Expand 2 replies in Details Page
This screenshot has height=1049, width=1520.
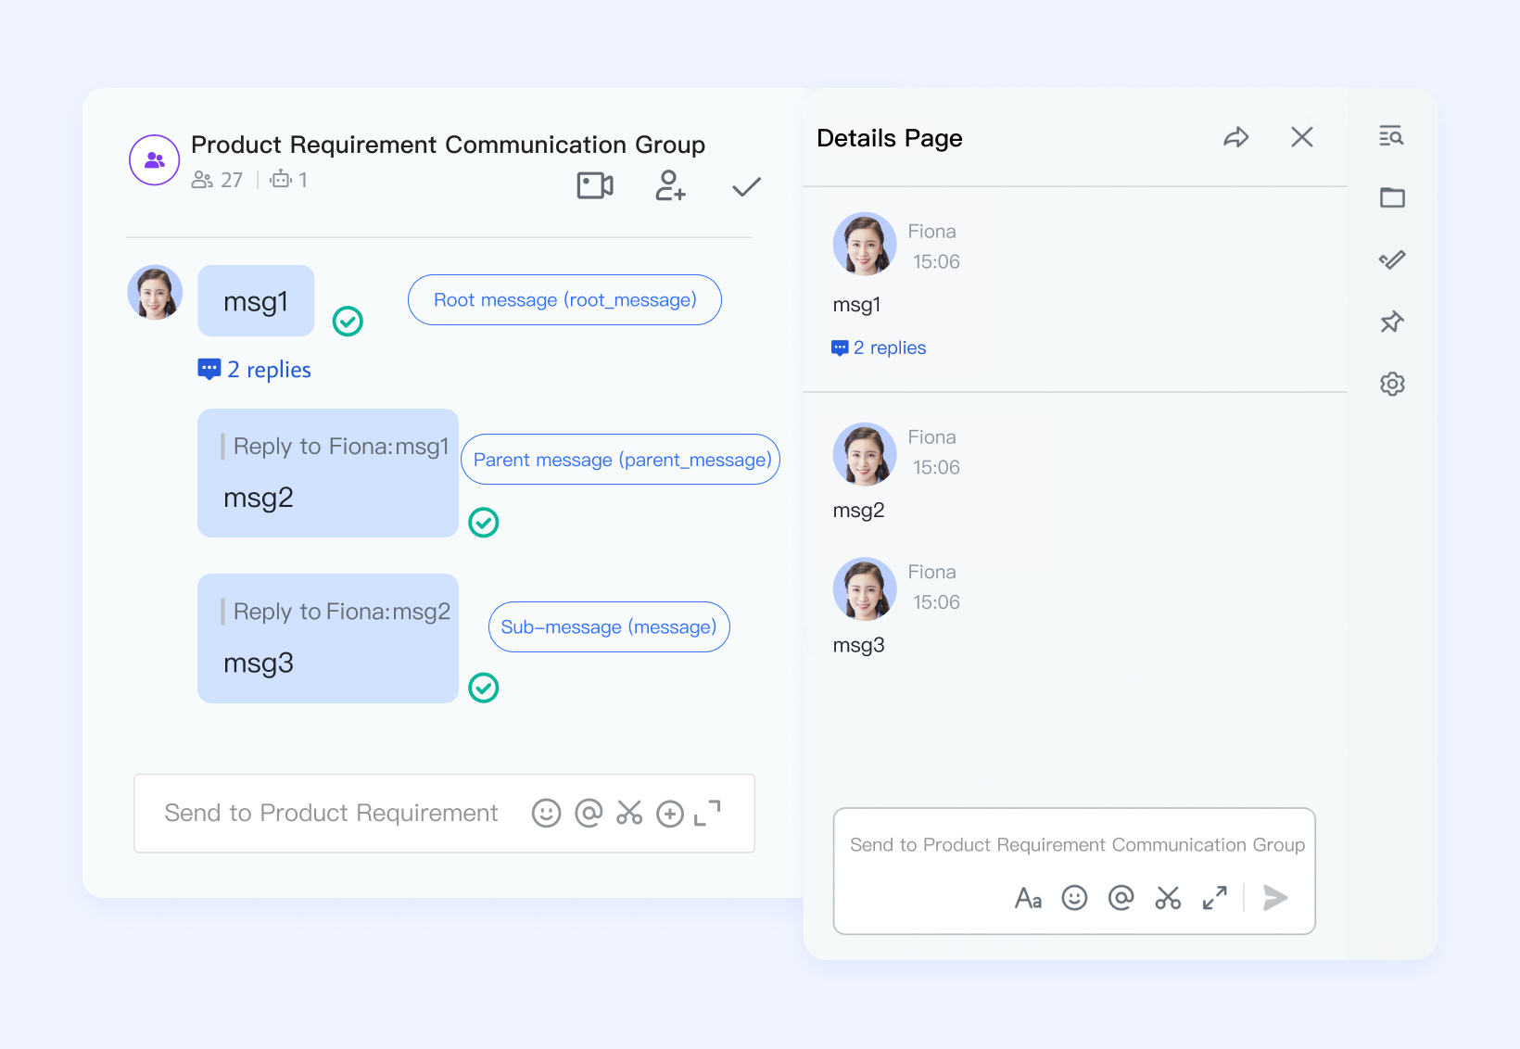(880, 348)
